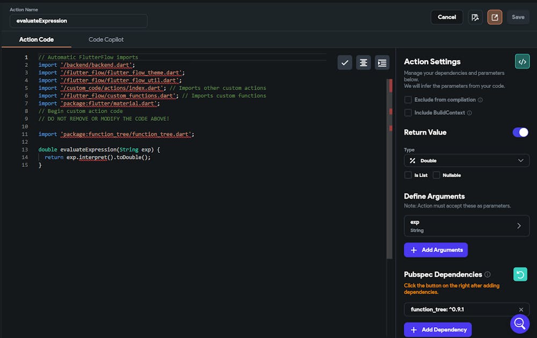Switch to the Code Copilot tab
Viewport: 537px width, 338px height.
click(x=106, y=40)
